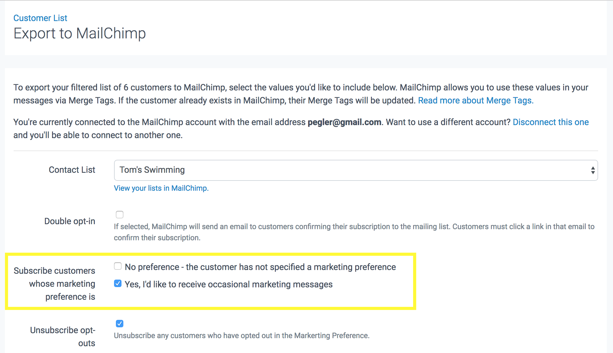The width and height of the screenshot is (613, 353).
Task: Click the Export to MailChimp page heading
Action: pos(80,33)
